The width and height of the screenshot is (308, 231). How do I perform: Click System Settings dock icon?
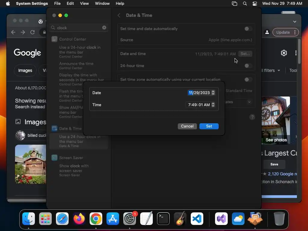[130, 219]
